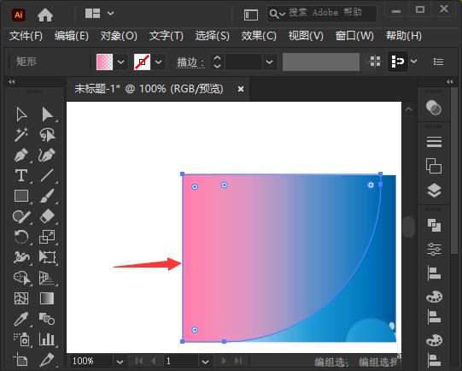Open control bar list menu icon
This screenshot has width=462, height=371.
coord(438,62)
